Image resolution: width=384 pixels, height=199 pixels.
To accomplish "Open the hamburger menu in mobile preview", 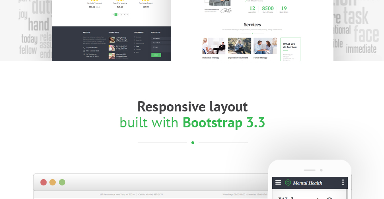I will pos(278,182).
